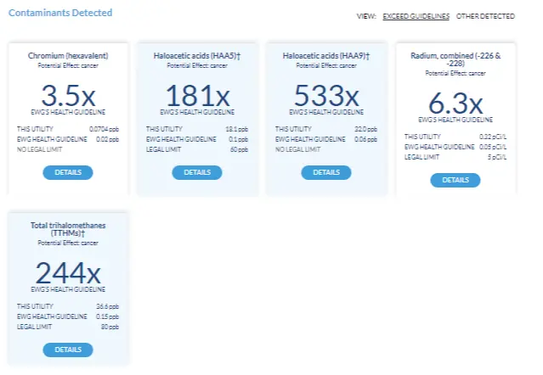
Task: Click the 6.3x guideline multiplier
Action: click(x=455, y=104)
